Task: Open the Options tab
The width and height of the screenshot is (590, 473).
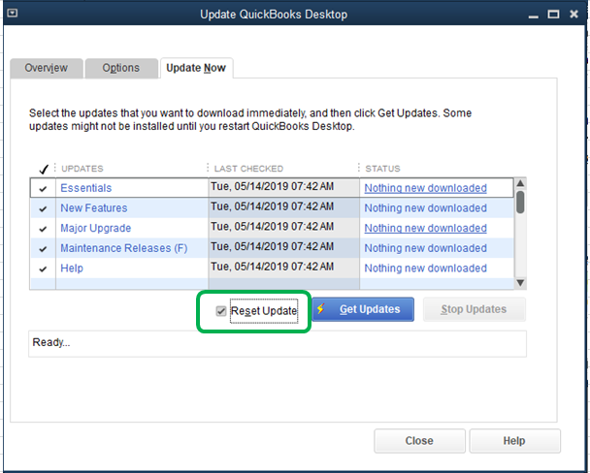Action: coord(121,68)
